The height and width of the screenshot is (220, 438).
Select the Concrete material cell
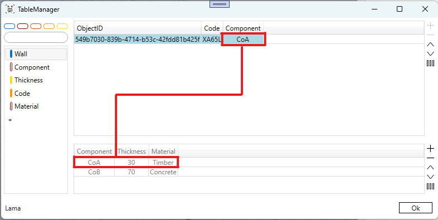click(x=163, y=172)
